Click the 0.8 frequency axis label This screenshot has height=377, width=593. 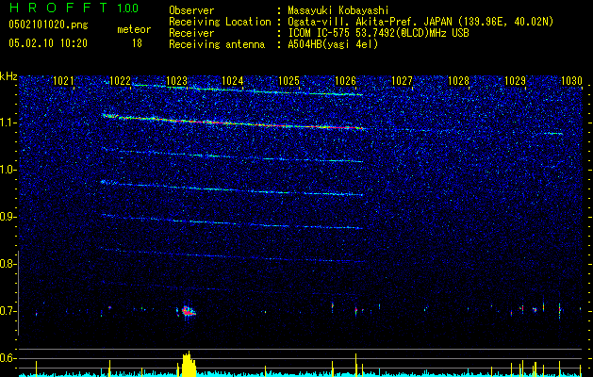[7, 264]
